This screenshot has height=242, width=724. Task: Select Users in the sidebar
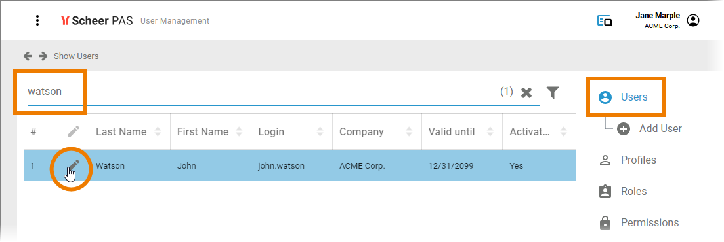tap(626, 97)
